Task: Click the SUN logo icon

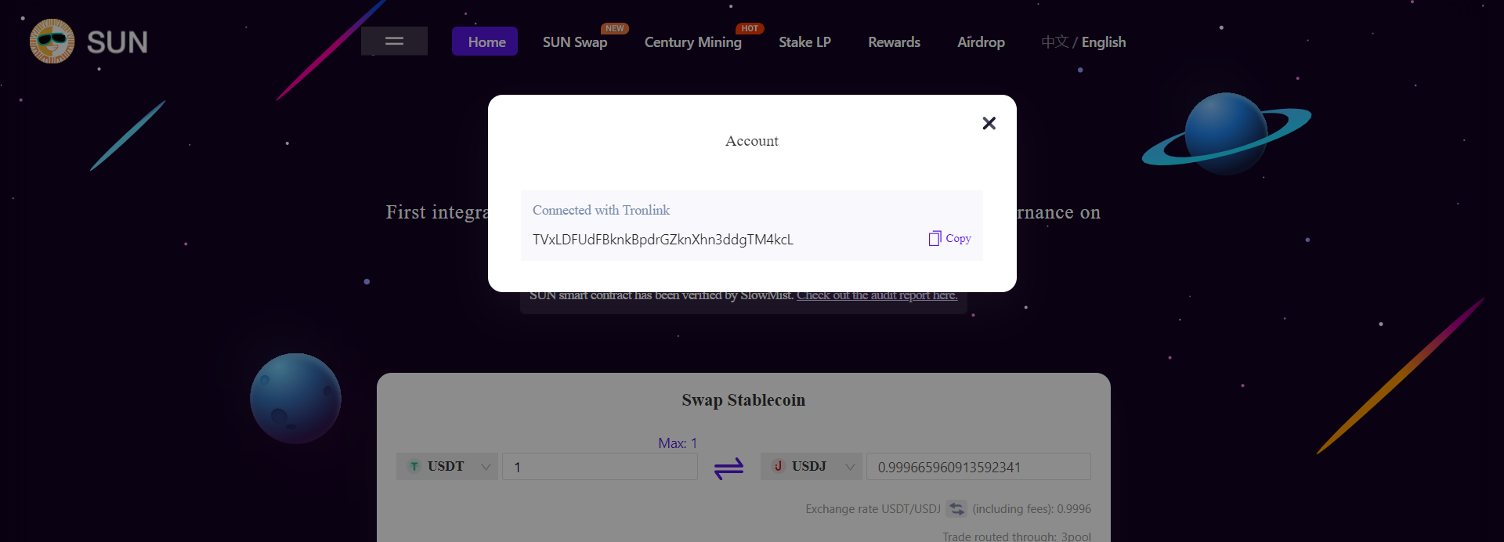Action: (x=52, y=42)
